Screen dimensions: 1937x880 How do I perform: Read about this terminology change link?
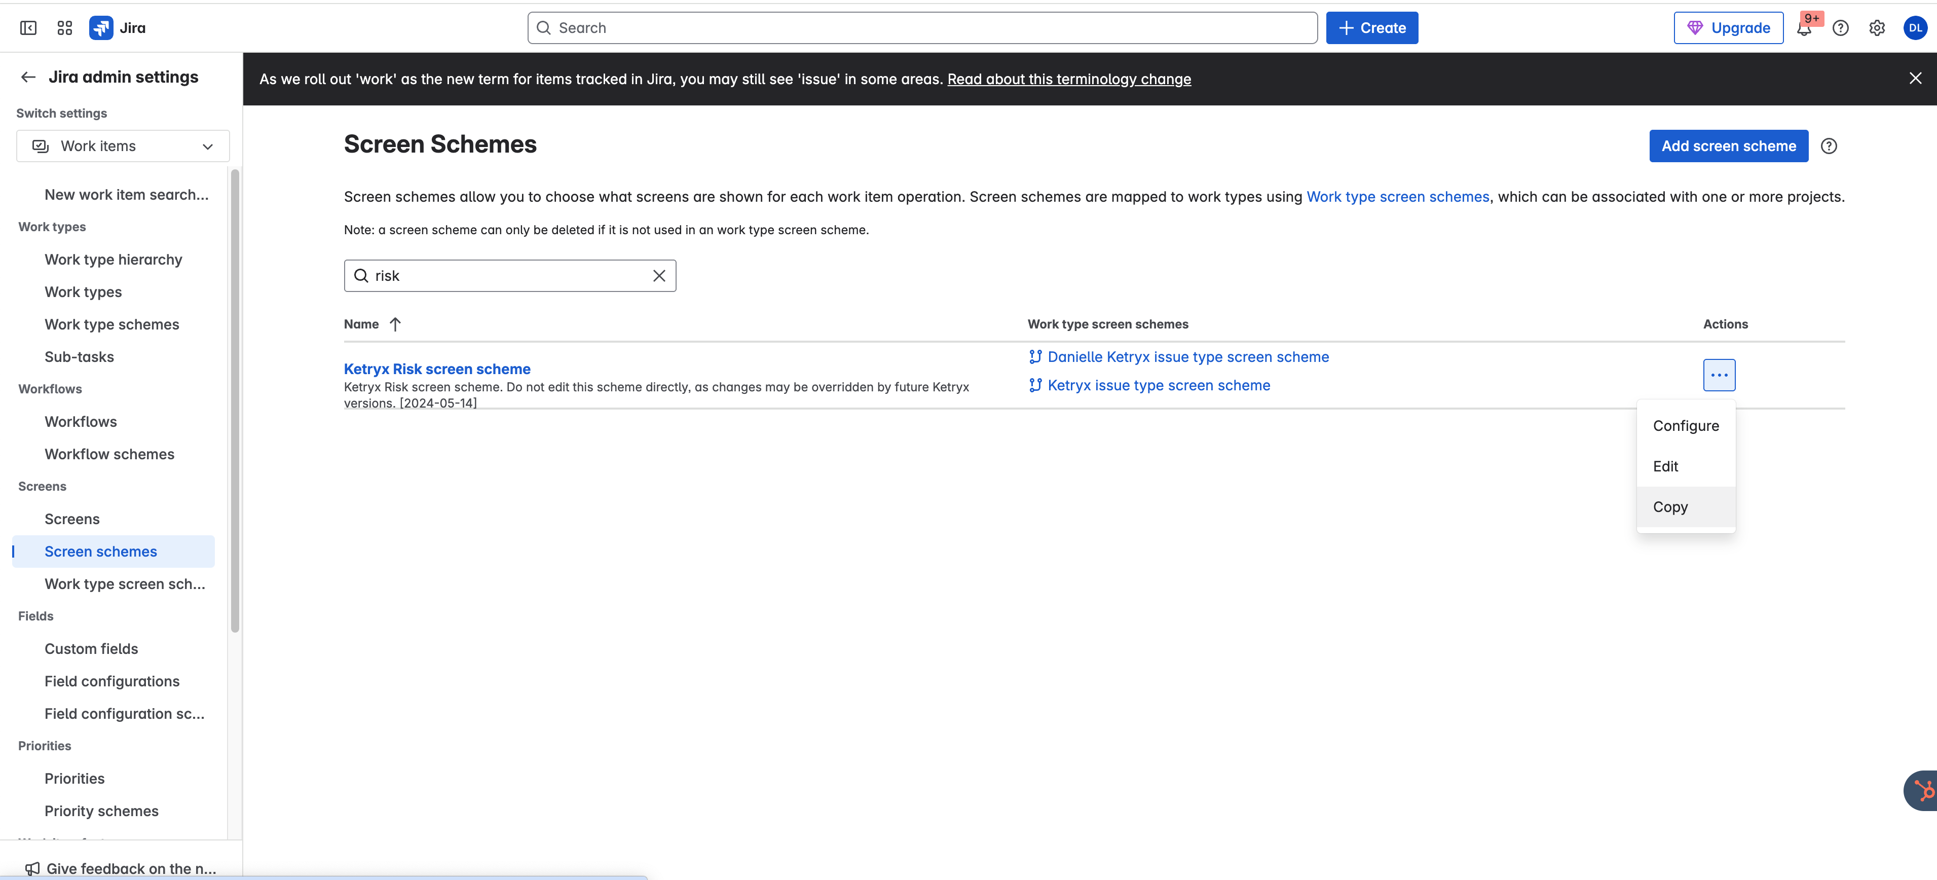tap(1068, 79)
